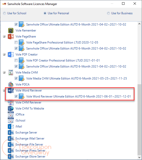The width and height of the screenshot is (142, 160).
Task: Click the Vole CHM To Website icon
Action: click(11, 108)
